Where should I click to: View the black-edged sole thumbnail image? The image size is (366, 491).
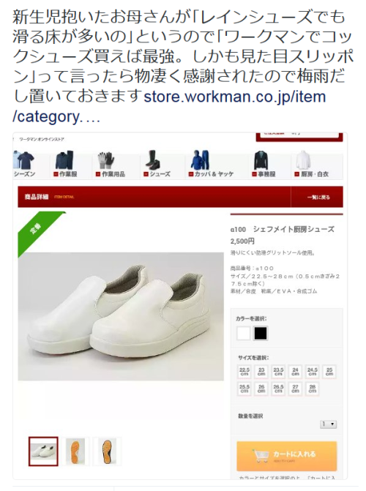coord(107,451)
